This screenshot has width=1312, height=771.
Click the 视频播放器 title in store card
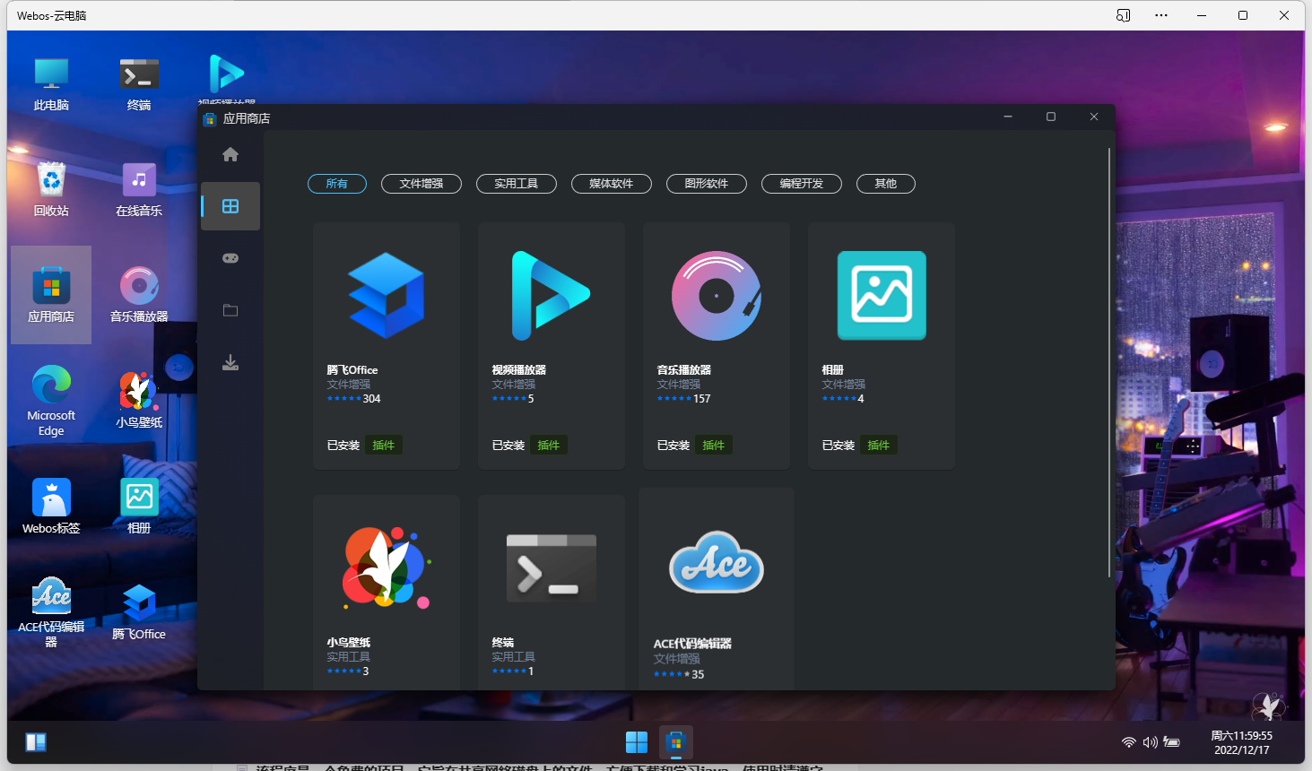coord(519,369)
